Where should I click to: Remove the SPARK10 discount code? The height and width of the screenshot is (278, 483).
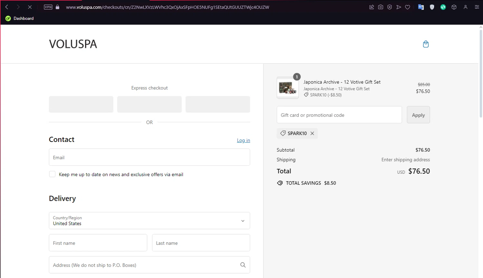312,133
